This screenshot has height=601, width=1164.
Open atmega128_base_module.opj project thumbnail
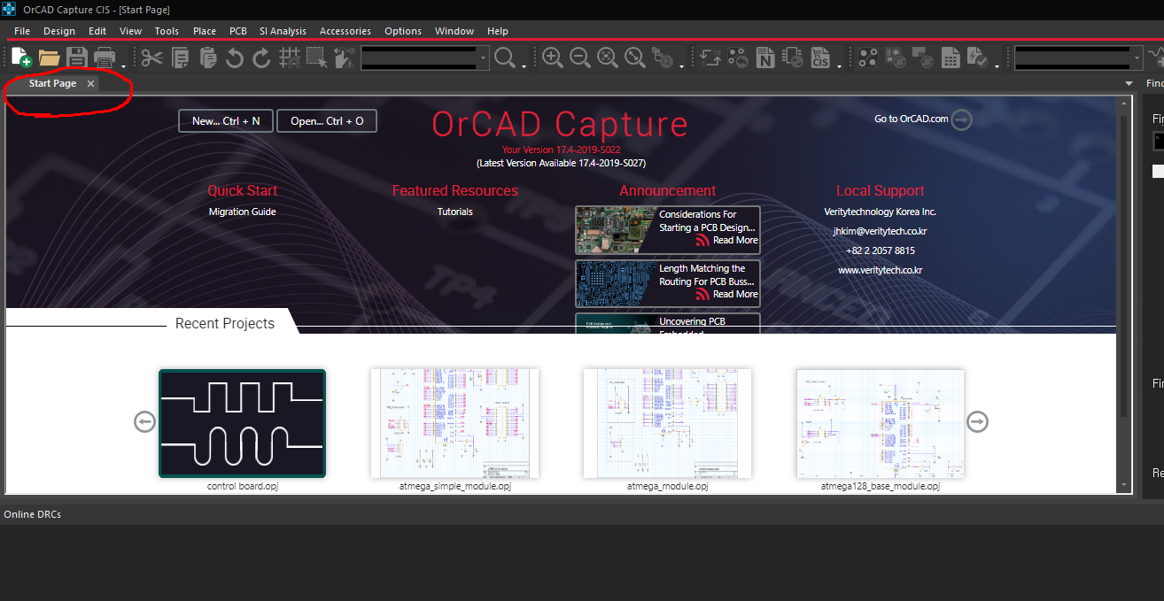[x=880, y=423]
